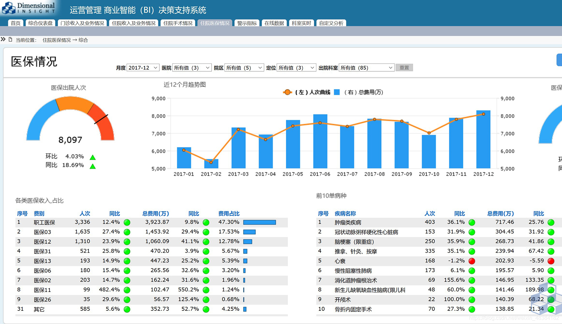Click the 47.30% share bar for 职工医保

pos(260,222)
